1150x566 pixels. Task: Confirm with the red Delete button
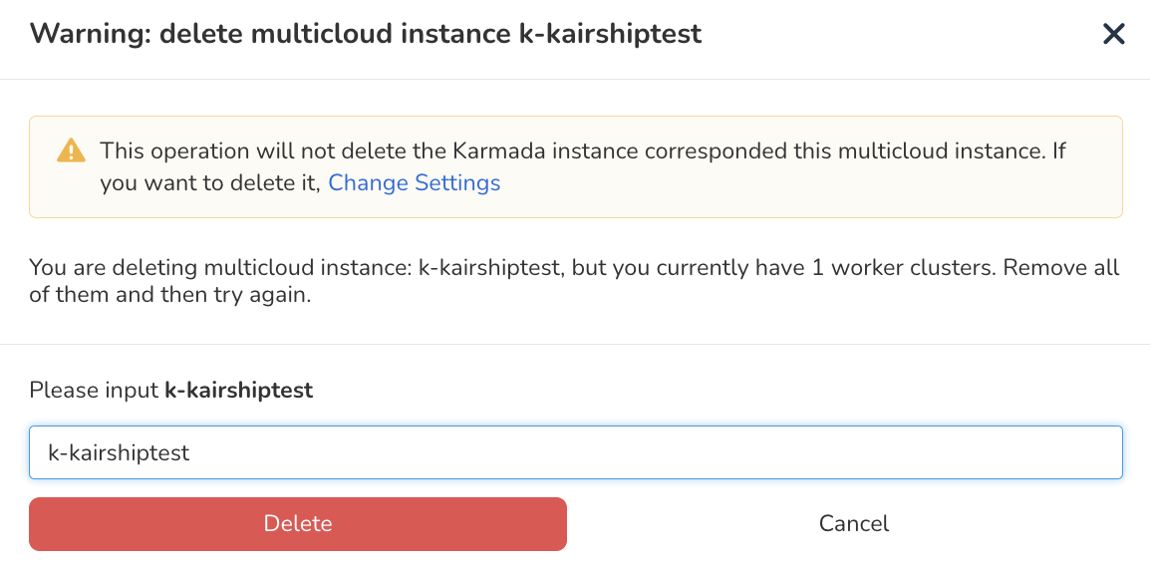tap(298, 523)
